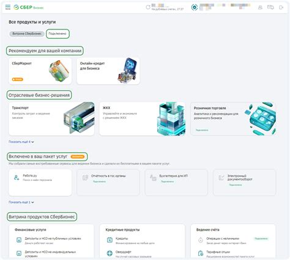Screen dimensions: 290x260
Task: Click the ЖКХ building illustration
Action: (171, 119)
